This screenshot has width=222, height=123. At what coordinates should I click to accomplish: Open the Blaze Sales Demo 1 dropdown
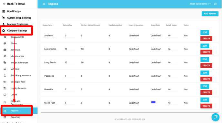200,4
